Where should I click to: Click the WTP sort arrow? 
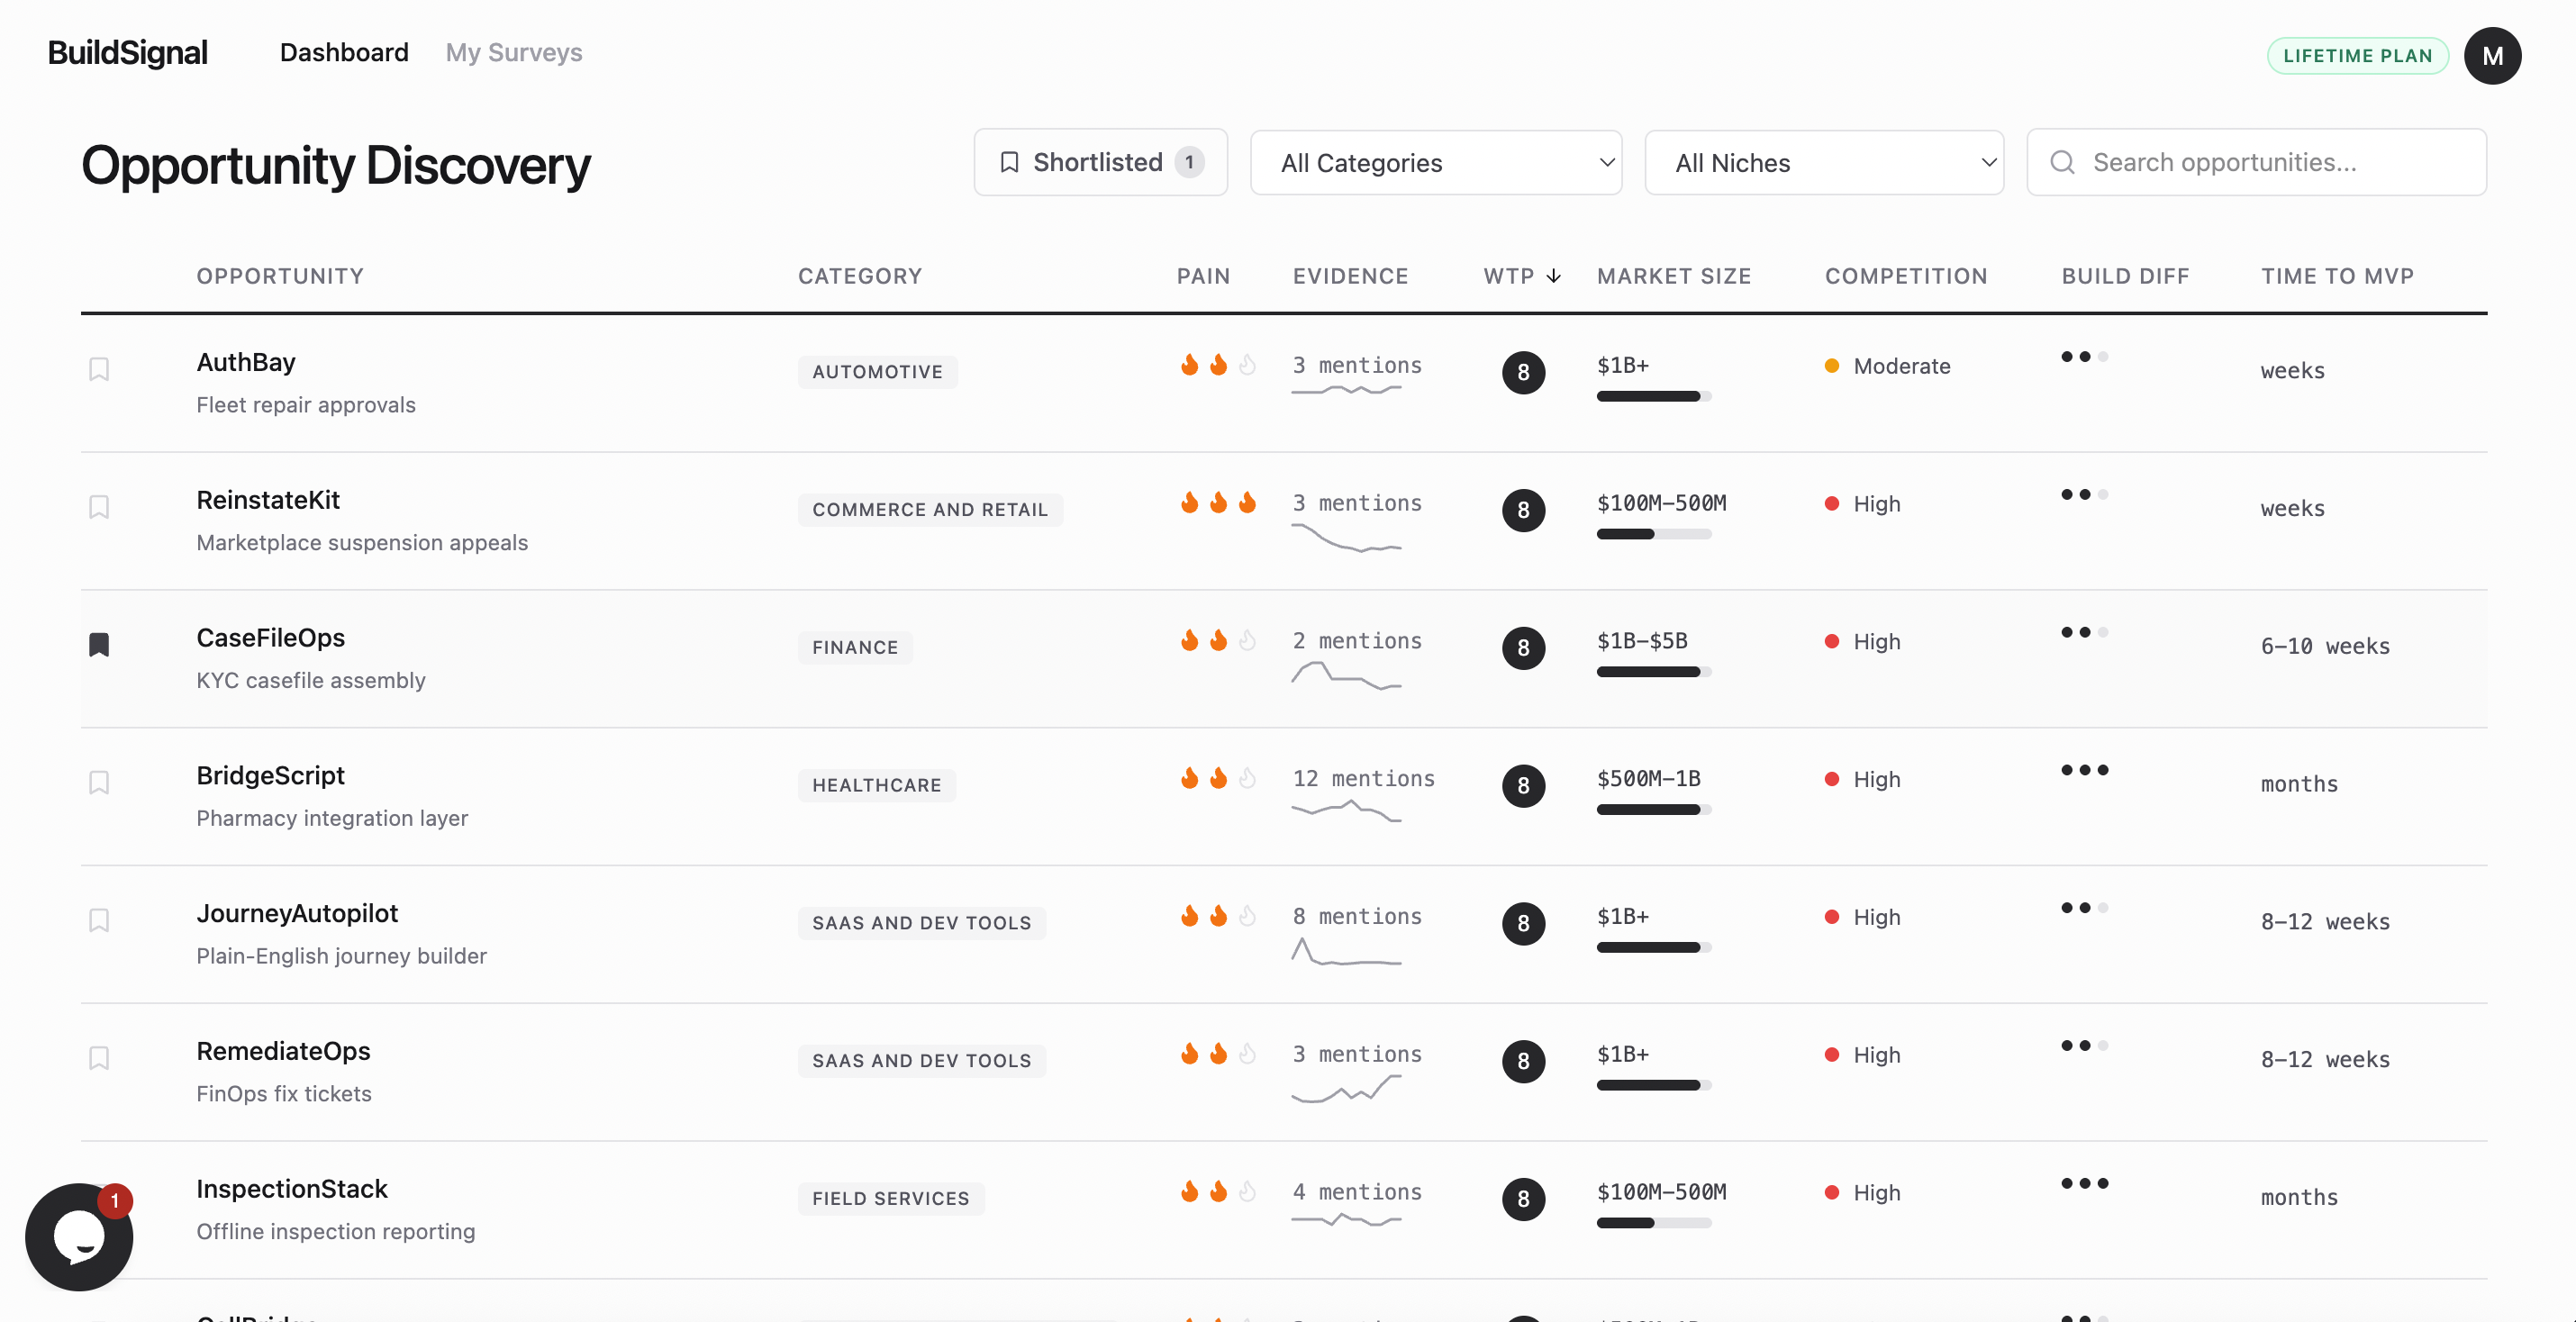pyautogui.click(x=1553, y=276)
